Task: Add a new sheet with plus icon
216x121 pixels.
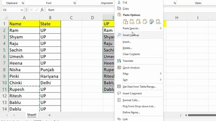Action: pyautogui.click(x=50, y=115)
